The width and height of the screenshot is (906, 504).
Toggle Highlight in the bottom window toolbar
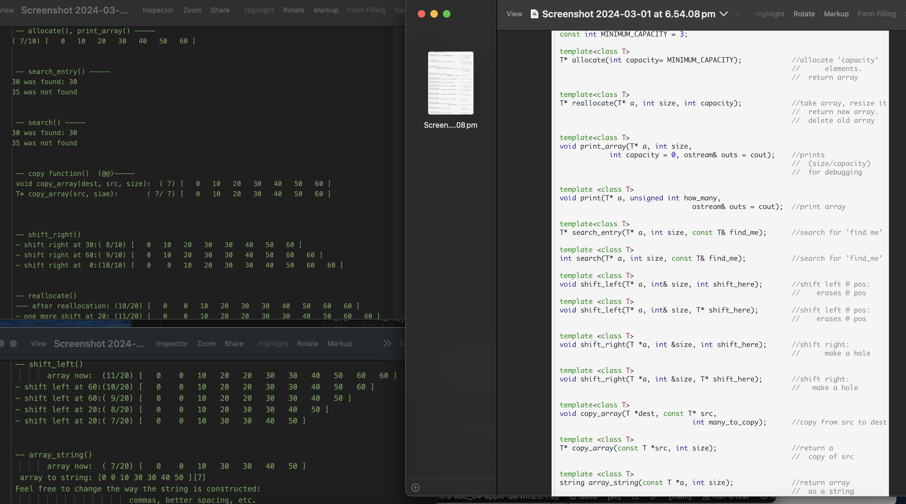coord(273,344)
